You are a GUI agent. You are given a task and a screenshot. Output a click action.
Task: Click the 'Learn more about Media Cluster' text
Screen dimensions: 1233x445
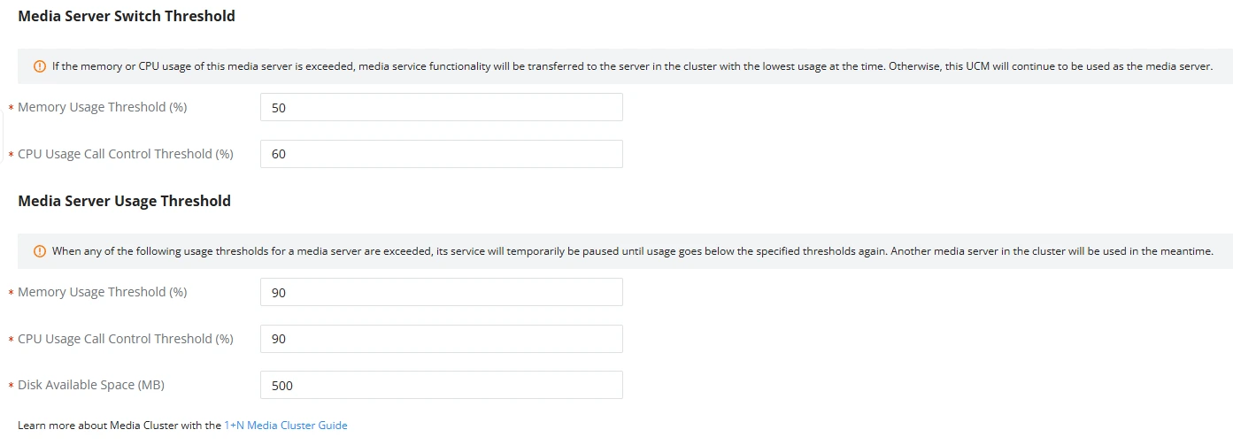click(x=119, y=426)
